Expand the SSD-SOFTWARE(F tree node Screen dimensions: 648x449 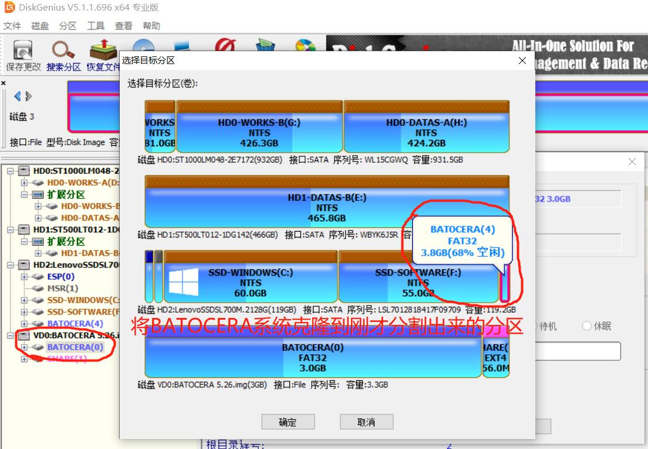coord(24,312)
